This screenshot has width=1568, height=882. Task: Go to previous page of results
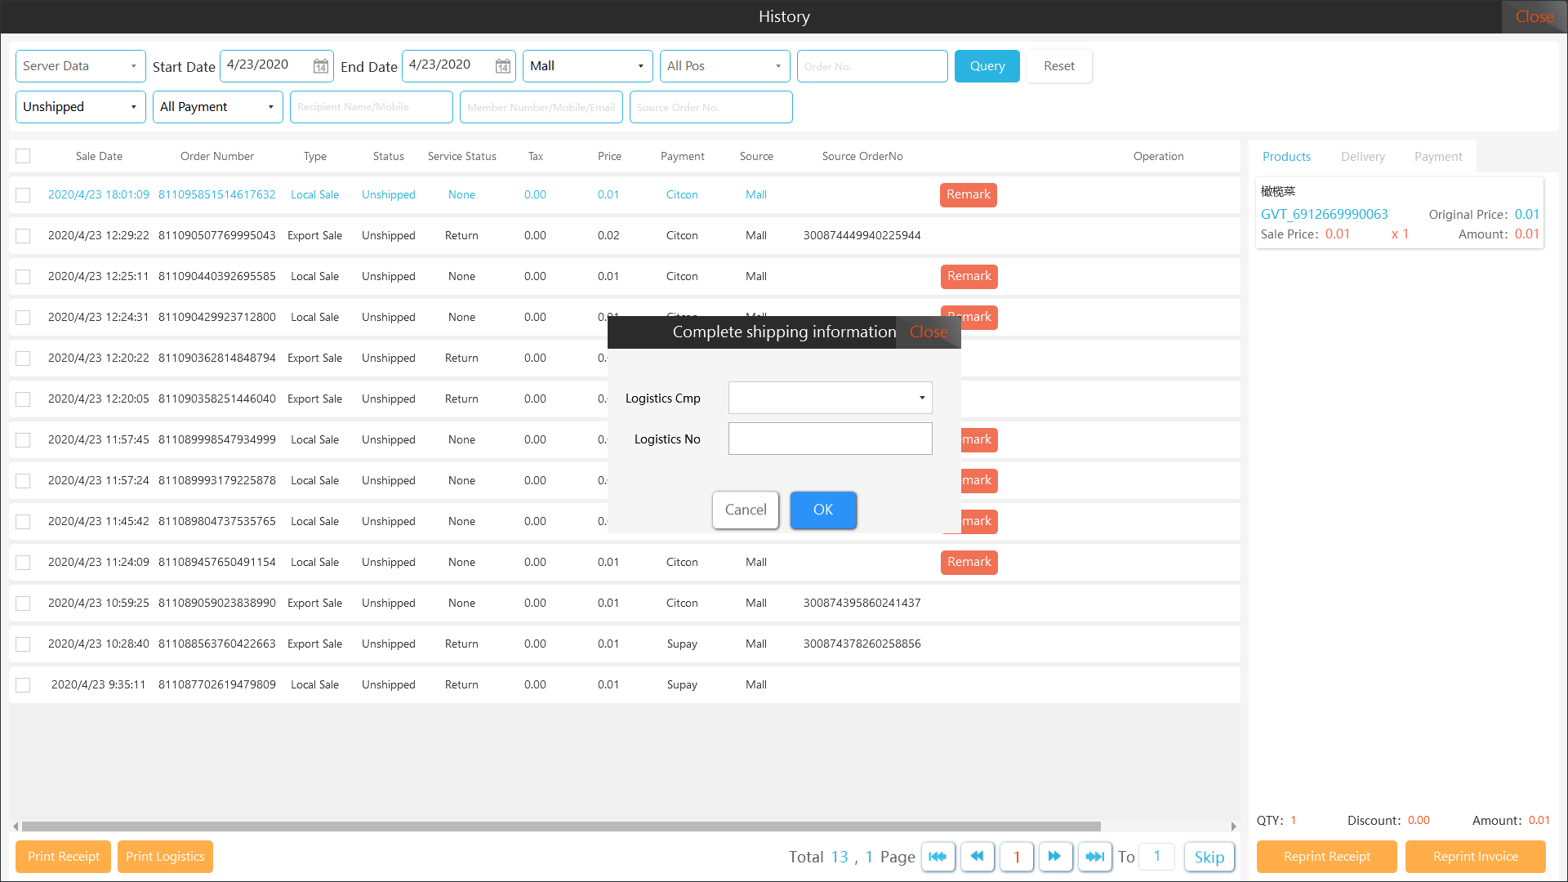tap(977, 857)
